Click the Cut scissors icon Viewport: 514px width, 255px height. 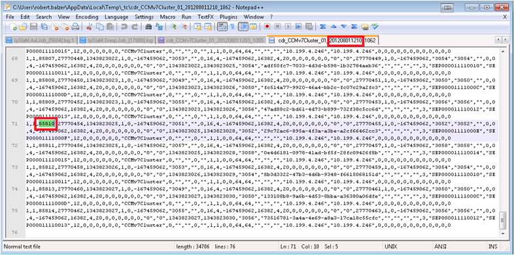pyautogui.click(x=90, y=27)
